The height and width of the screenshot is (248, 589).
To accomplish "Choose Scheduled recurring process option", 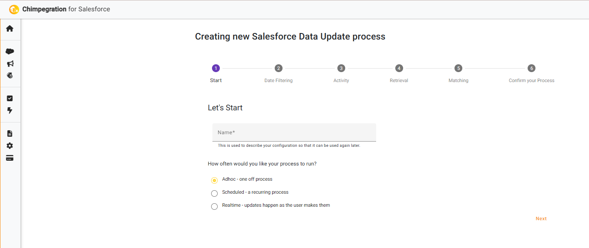I will click(x=214, y=193).
